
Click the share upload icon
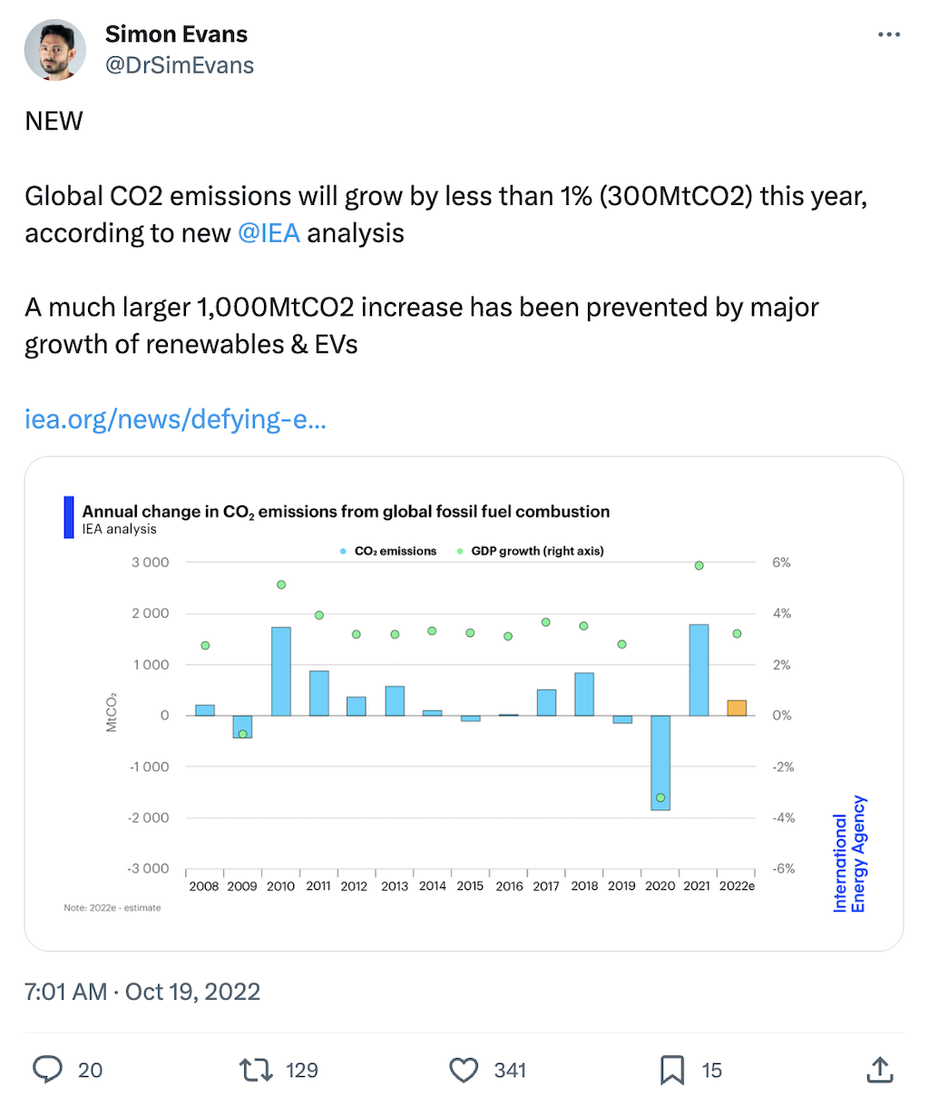point(880,1070)
